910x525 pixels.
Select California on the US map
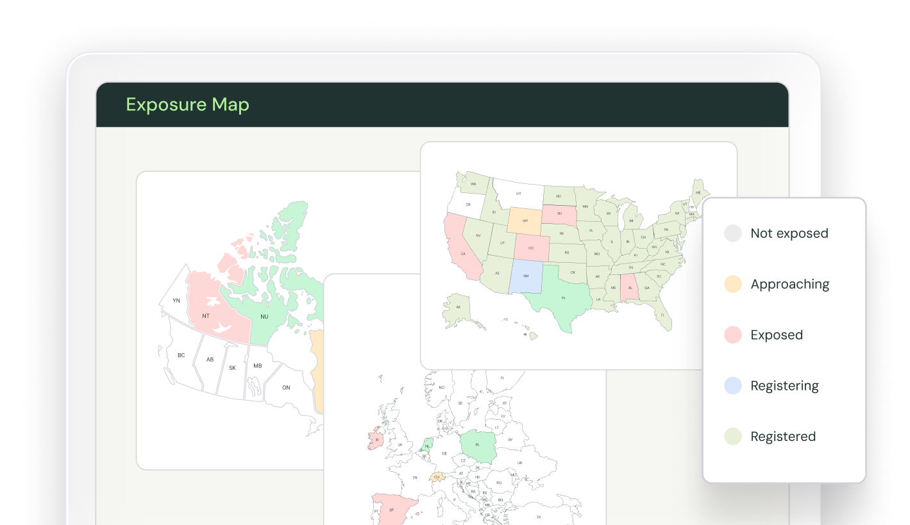pyautogui.click(x=462, y=253)
